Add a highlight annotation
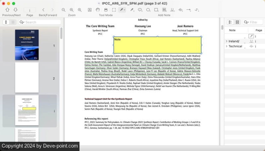 (x=164, y=10)
